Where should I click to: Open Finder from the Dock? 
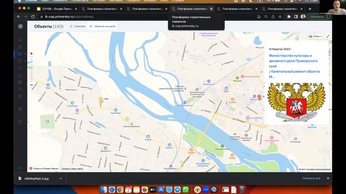tap(104, 189)
